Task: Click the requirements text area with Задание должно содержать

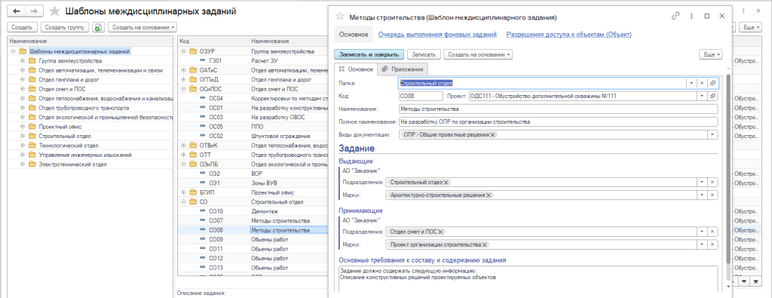Action: click(528, 278)
